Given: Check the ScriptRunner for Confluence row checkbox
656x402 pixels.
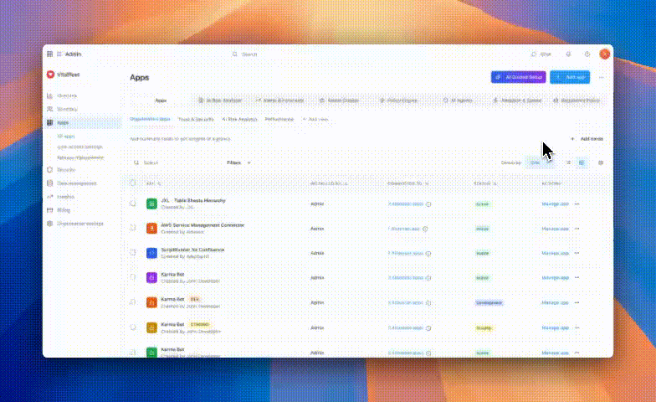Looking at the screenshot, I should point(133,253).
